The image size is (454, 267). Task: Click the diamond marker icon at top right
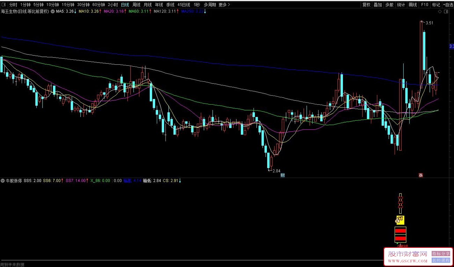click(440, 12)
